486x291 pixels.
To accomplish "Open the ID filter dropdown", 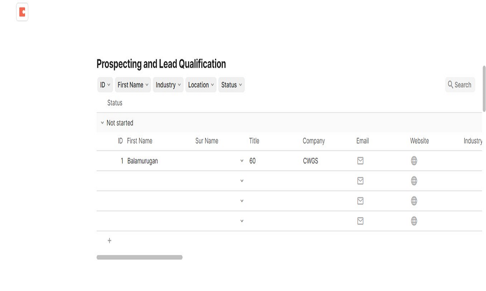I will [105, 85].
